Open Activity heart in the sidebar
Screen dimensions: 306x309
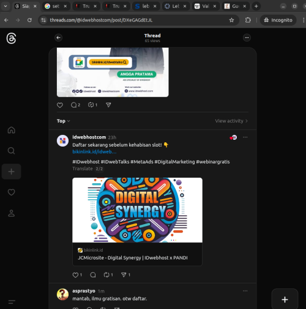(11, 192)
